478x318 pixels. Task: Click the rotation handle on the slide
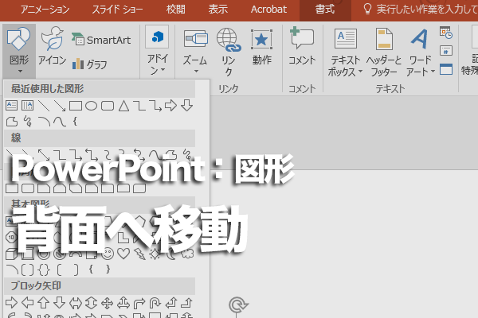[238, 304]
